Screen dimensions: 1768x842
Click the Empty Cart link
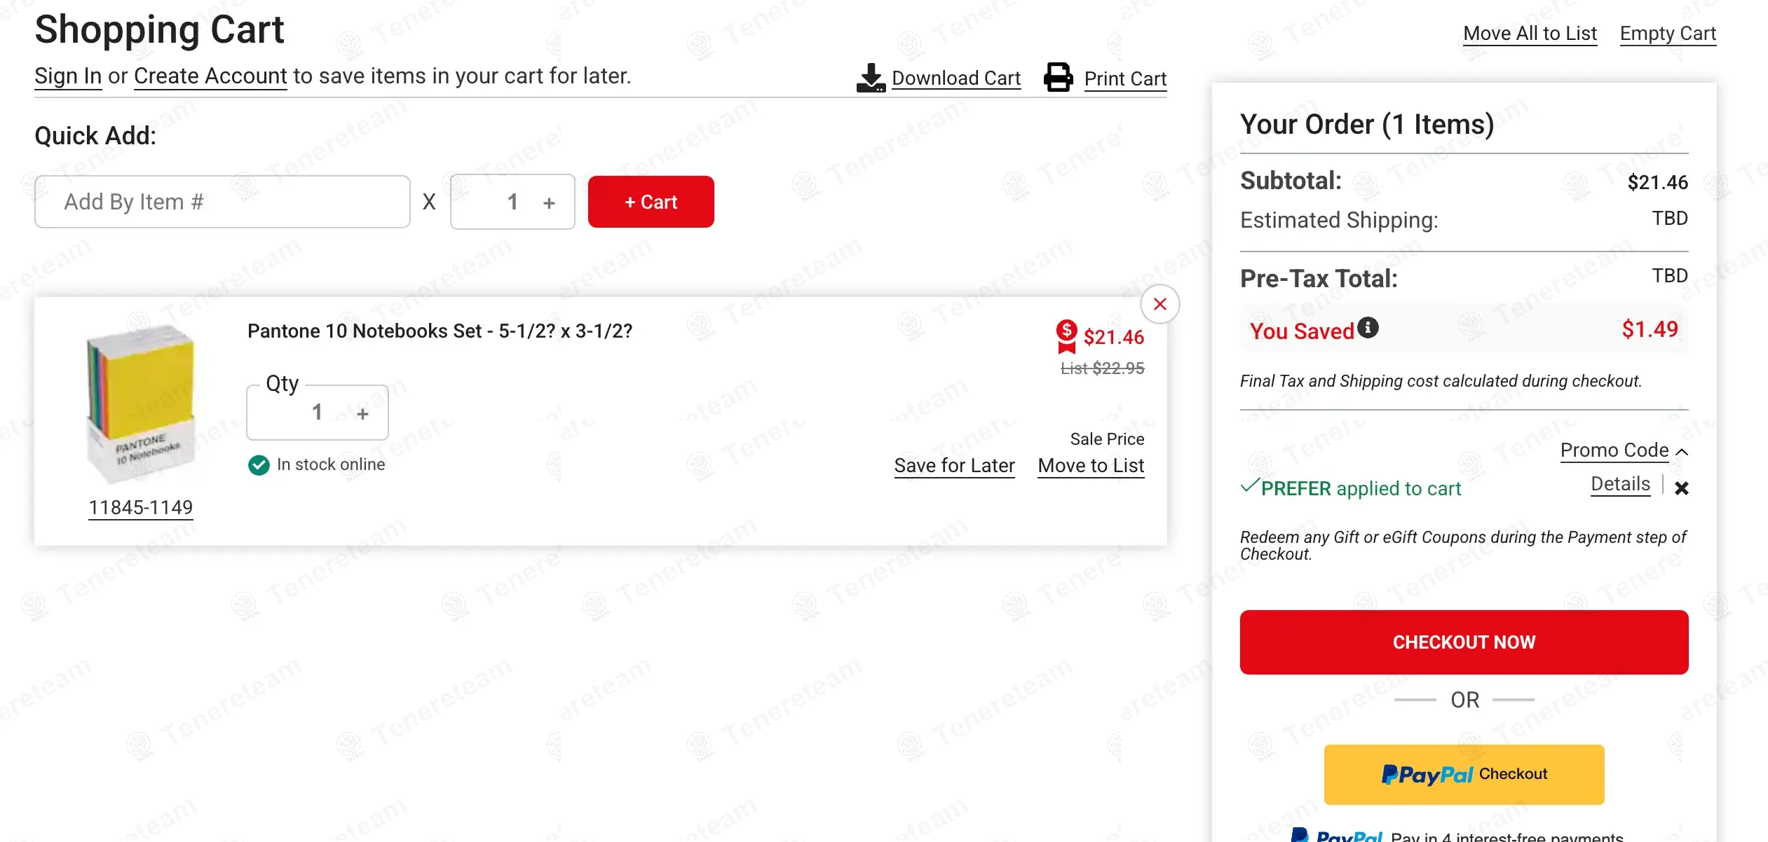[1668, 34]
